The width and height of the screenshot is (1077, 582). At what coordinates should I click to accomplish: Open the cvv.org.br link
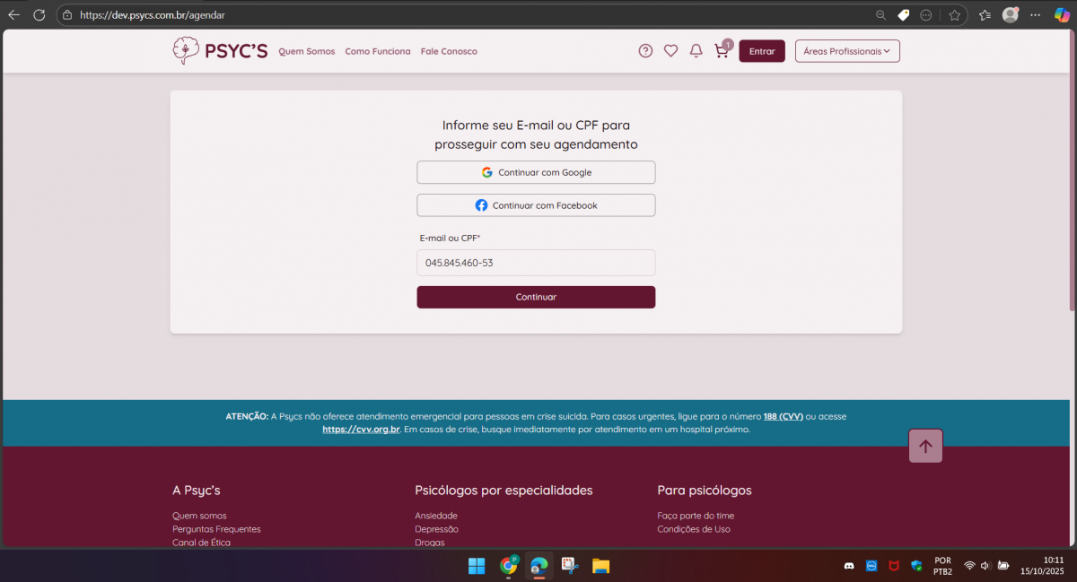point(361,430)
